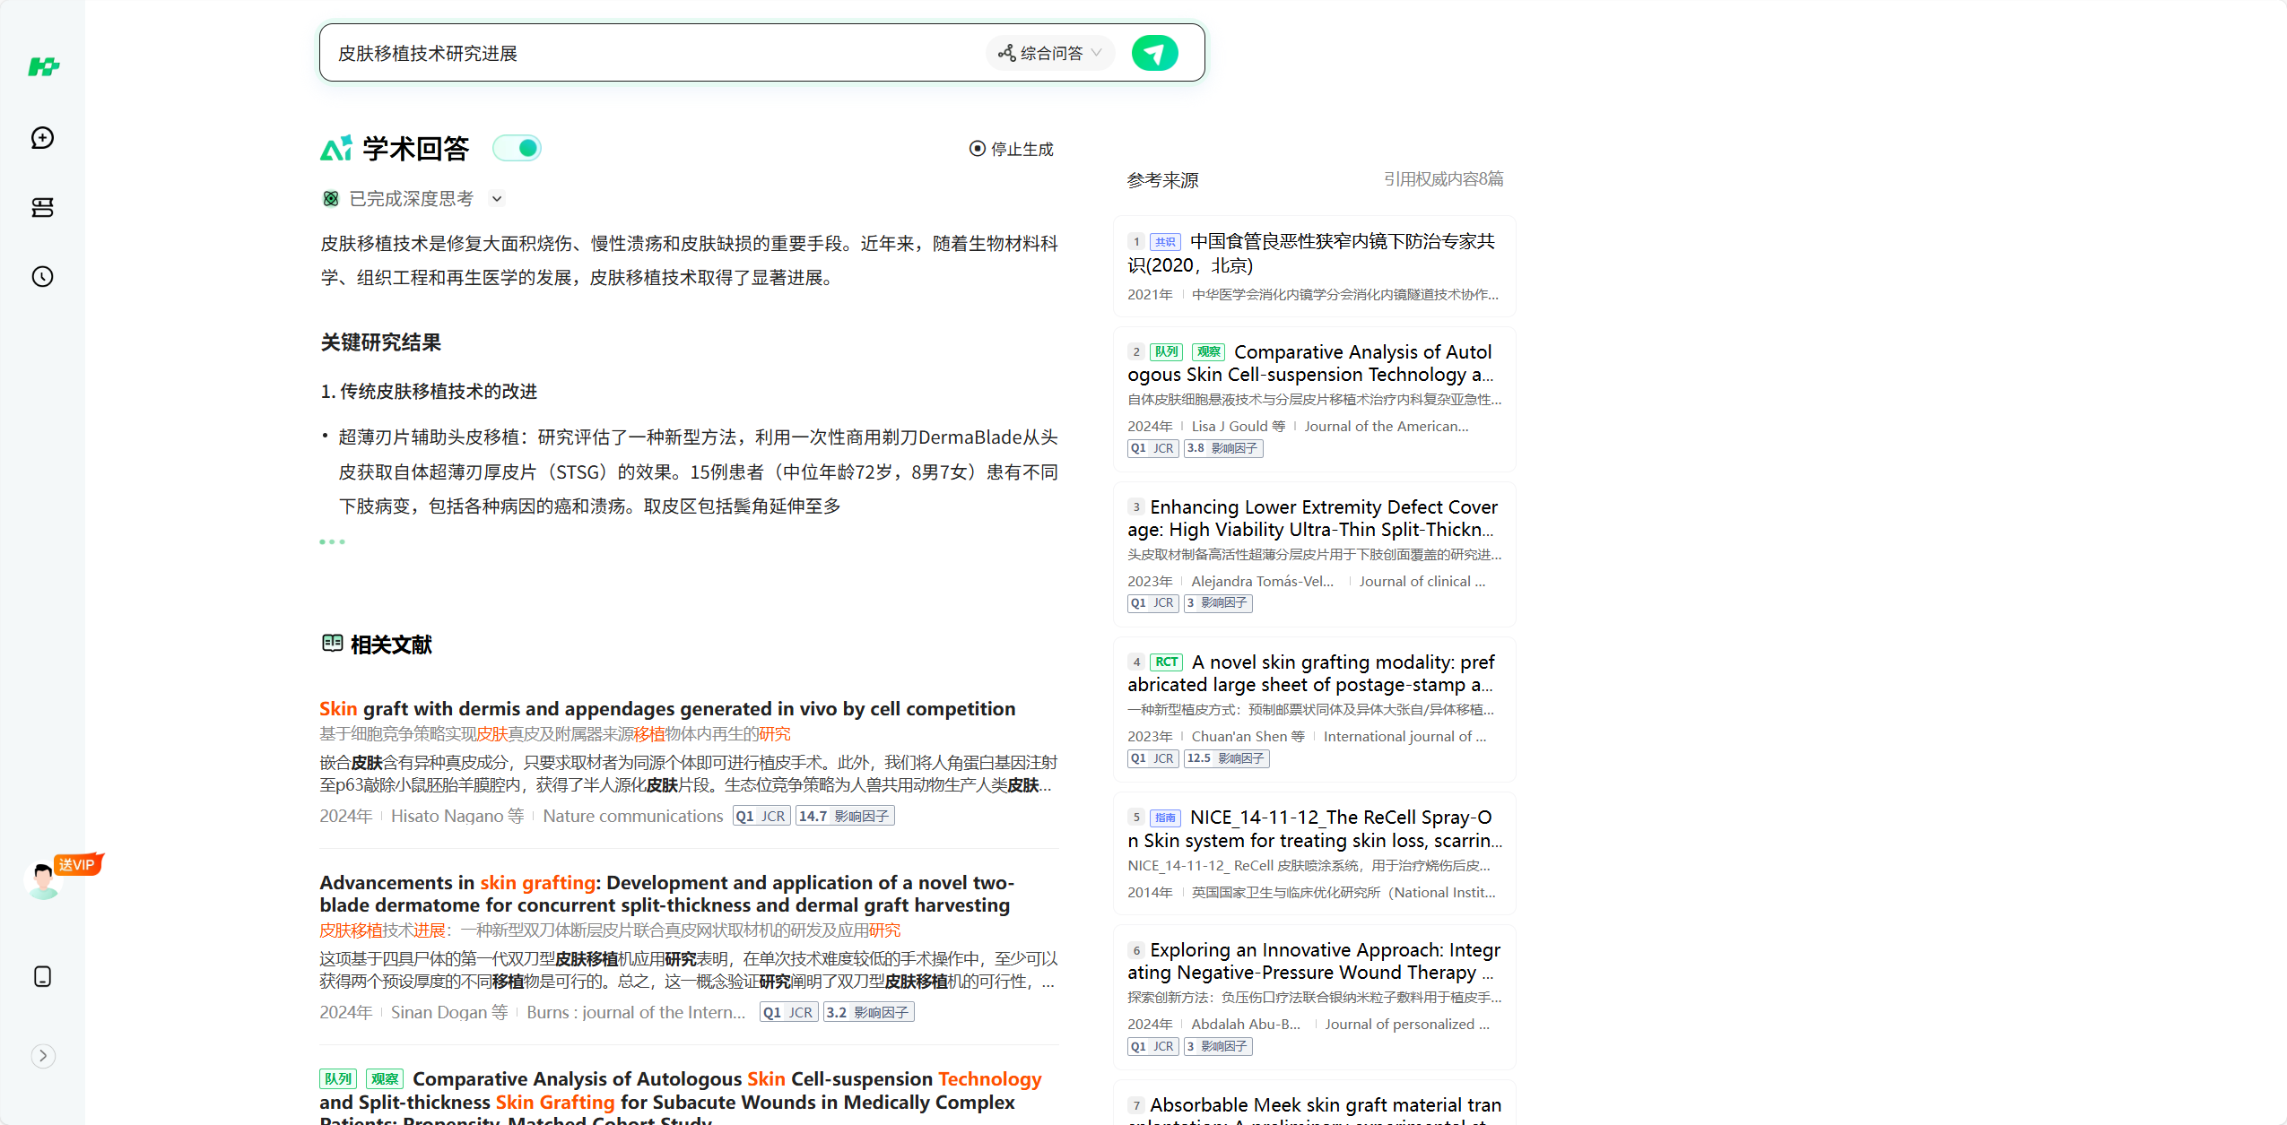Click the user avatar with 送VIP badge
This screenshot has width=2287, height=1125.
(x=43, y=879)
